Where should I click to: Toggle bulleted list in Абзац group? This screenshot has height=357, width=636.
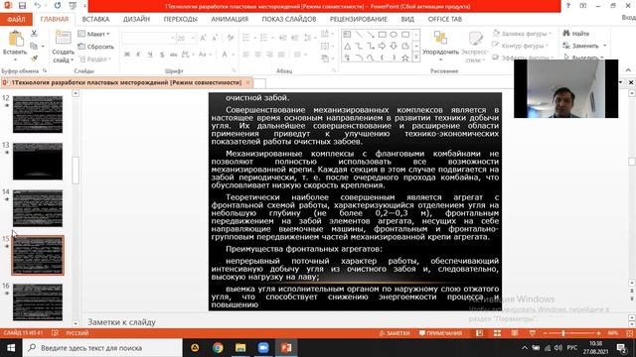246,38
